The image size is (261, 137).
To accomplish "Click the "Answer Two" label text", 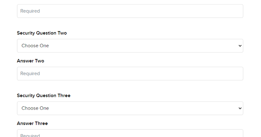I will tap(30, 61).
